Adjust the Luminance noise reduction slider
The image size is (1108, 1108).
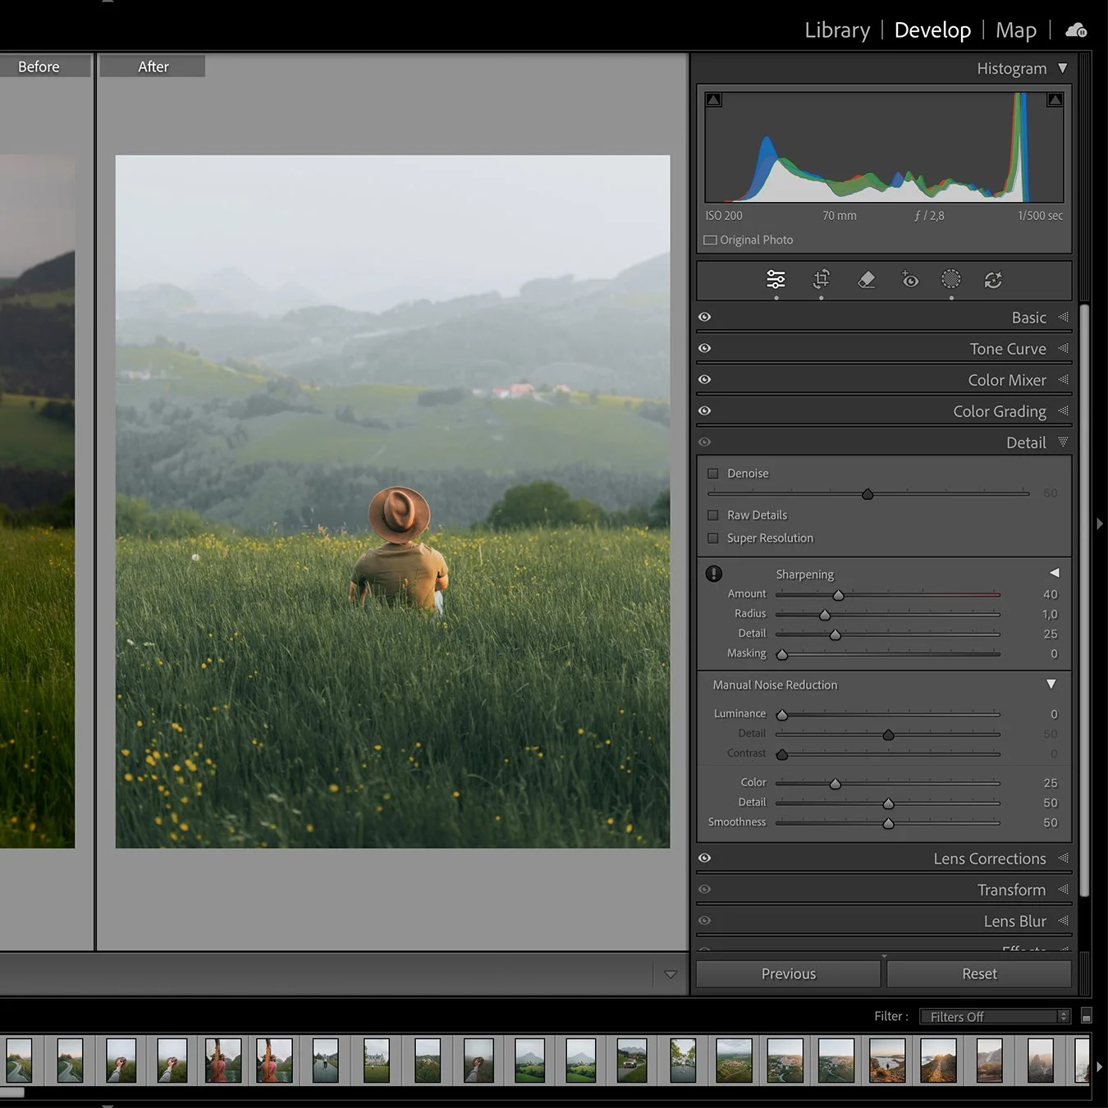point(782,714)
